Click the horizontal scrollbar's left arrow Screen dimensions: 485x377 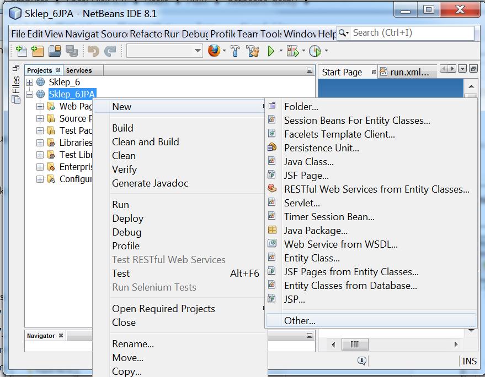point(333,345)
